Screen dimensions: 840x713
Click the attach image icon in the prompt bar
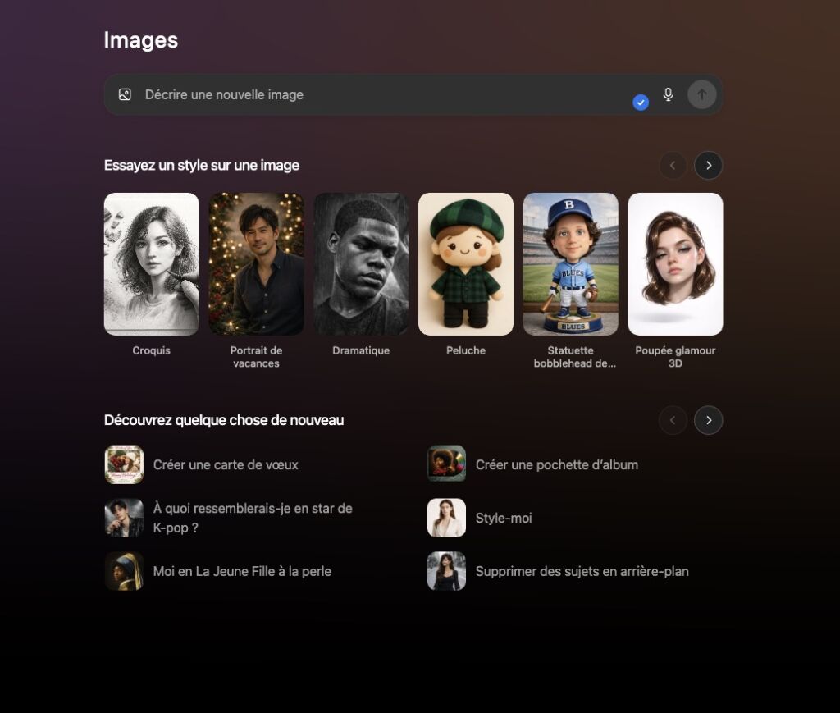tap(125, 94)
